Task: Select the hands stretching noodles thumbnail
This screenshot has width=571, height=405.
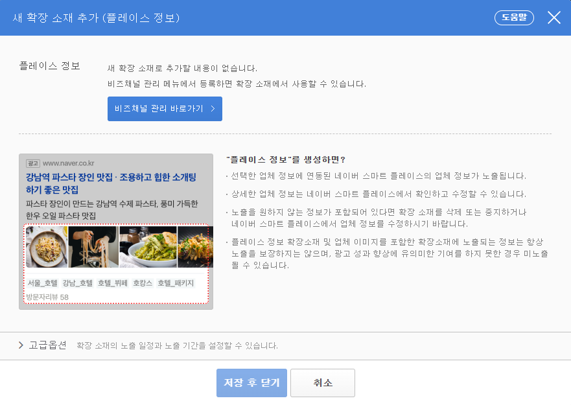Action: tap(93, 247)
